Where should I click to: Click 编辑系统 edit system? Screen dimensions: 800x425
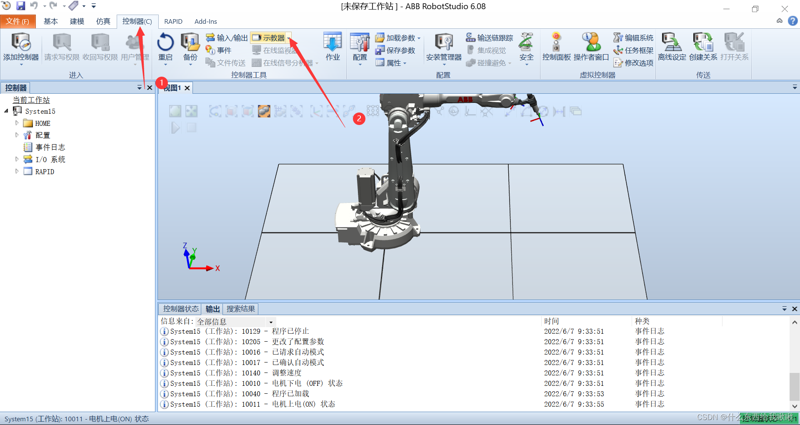point(633,38)
